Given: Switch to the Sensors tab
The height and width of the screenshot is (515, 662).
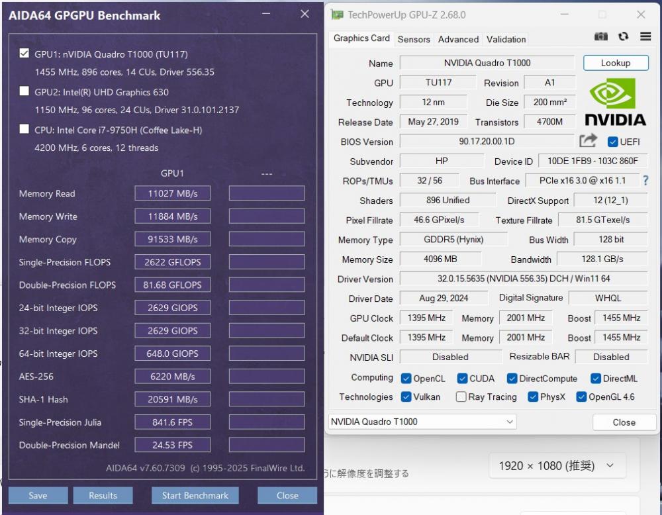Looking at the screenshot, I should click(414, 39).
